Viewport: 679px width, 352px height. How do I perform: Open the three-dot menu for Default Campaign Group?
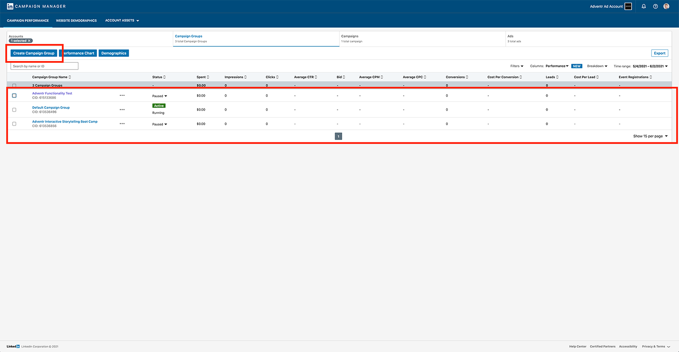pos(122,109)
